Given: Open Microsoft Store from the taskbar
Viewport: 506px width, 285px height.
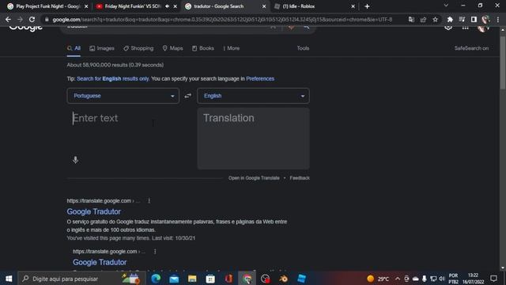Looking at the screenshot, I should (210, 279).
